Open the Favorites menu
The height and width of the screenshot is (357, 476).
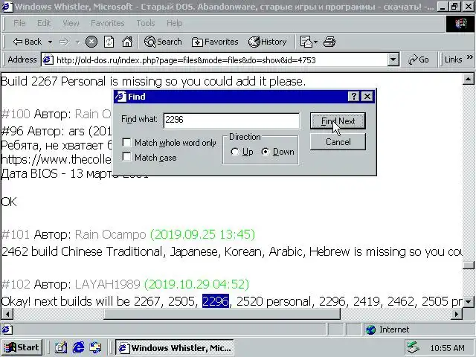(107, 23)
